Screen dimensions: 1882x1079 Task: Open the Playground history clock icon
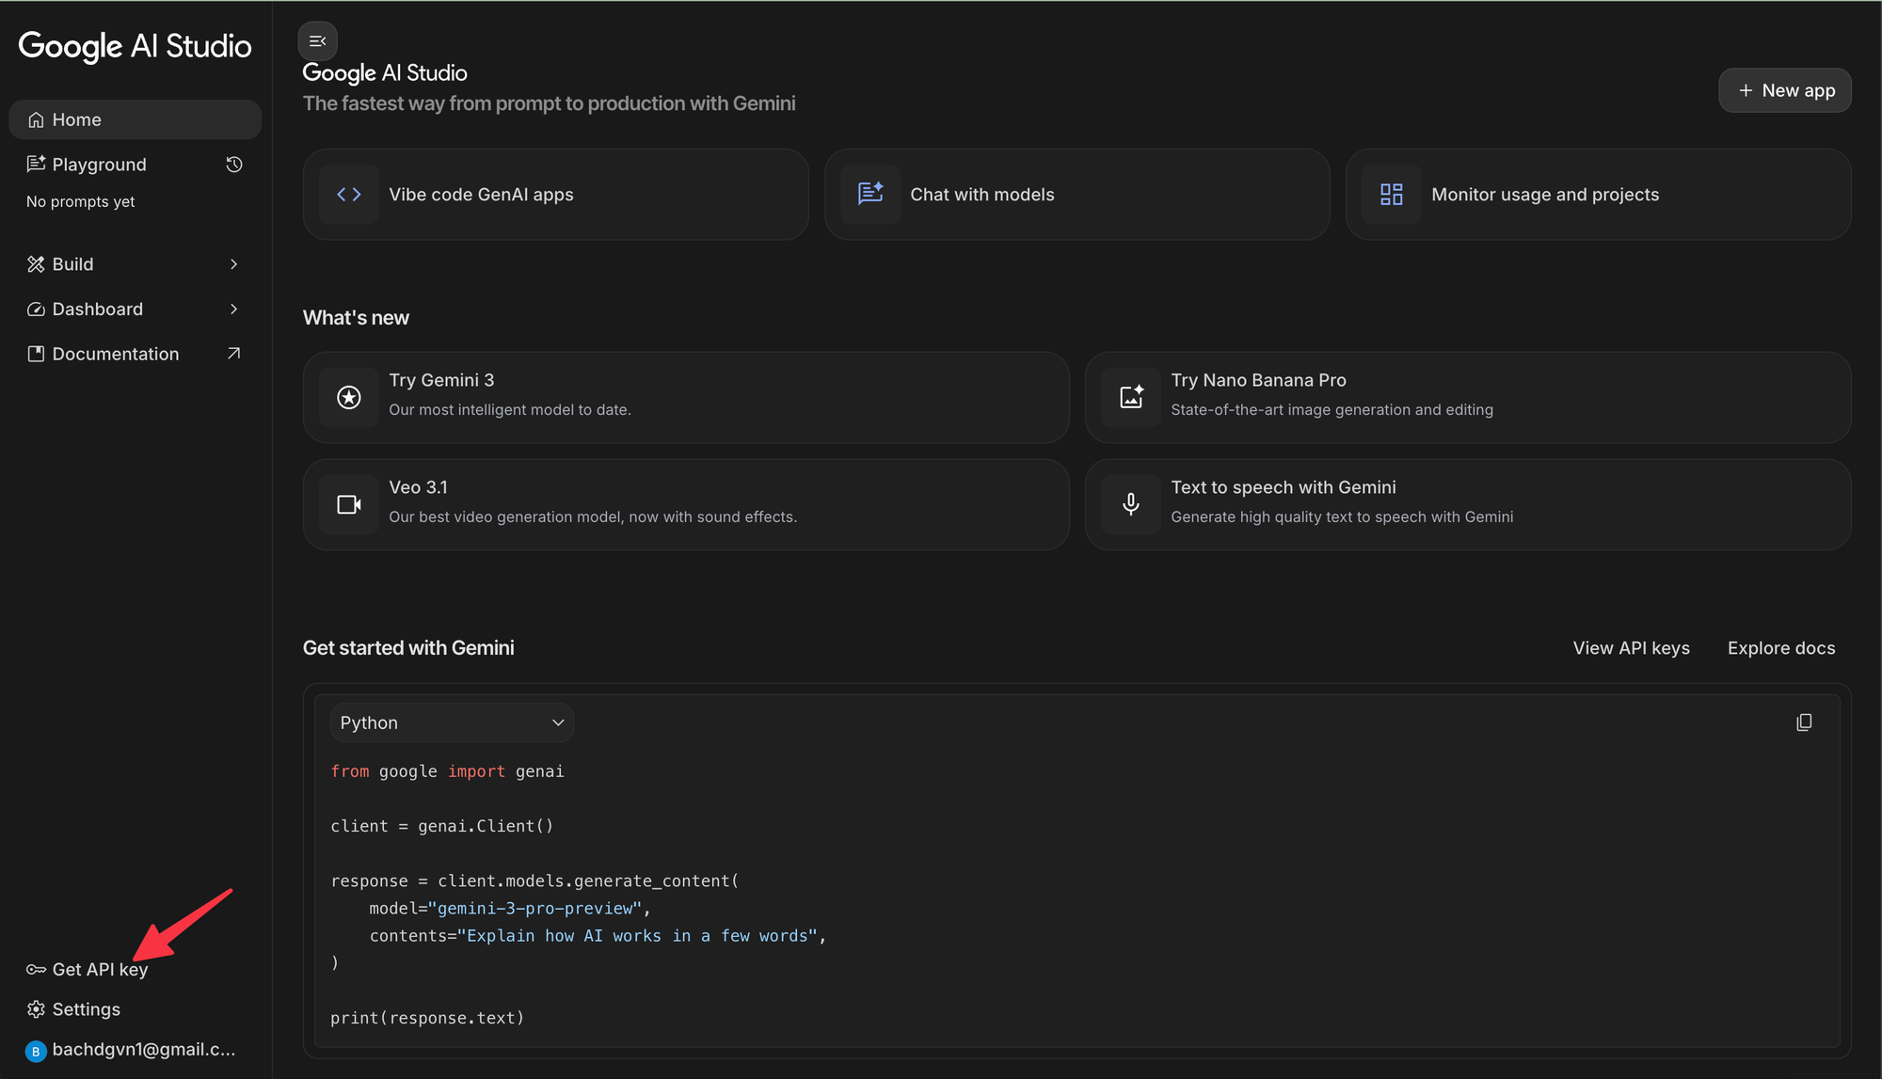point(234,165)
